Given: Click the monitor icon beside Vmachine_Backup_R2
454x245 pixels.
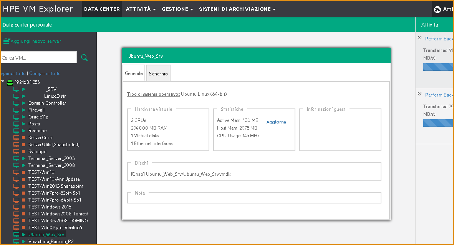Looking at the screenshot, I should pos(16,242).
